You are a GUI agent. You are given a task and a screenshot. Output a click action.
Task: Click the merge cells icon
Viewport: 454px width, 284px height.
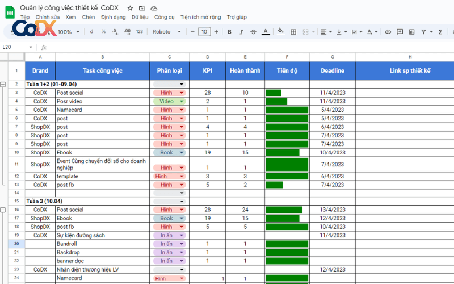(305, 32)
